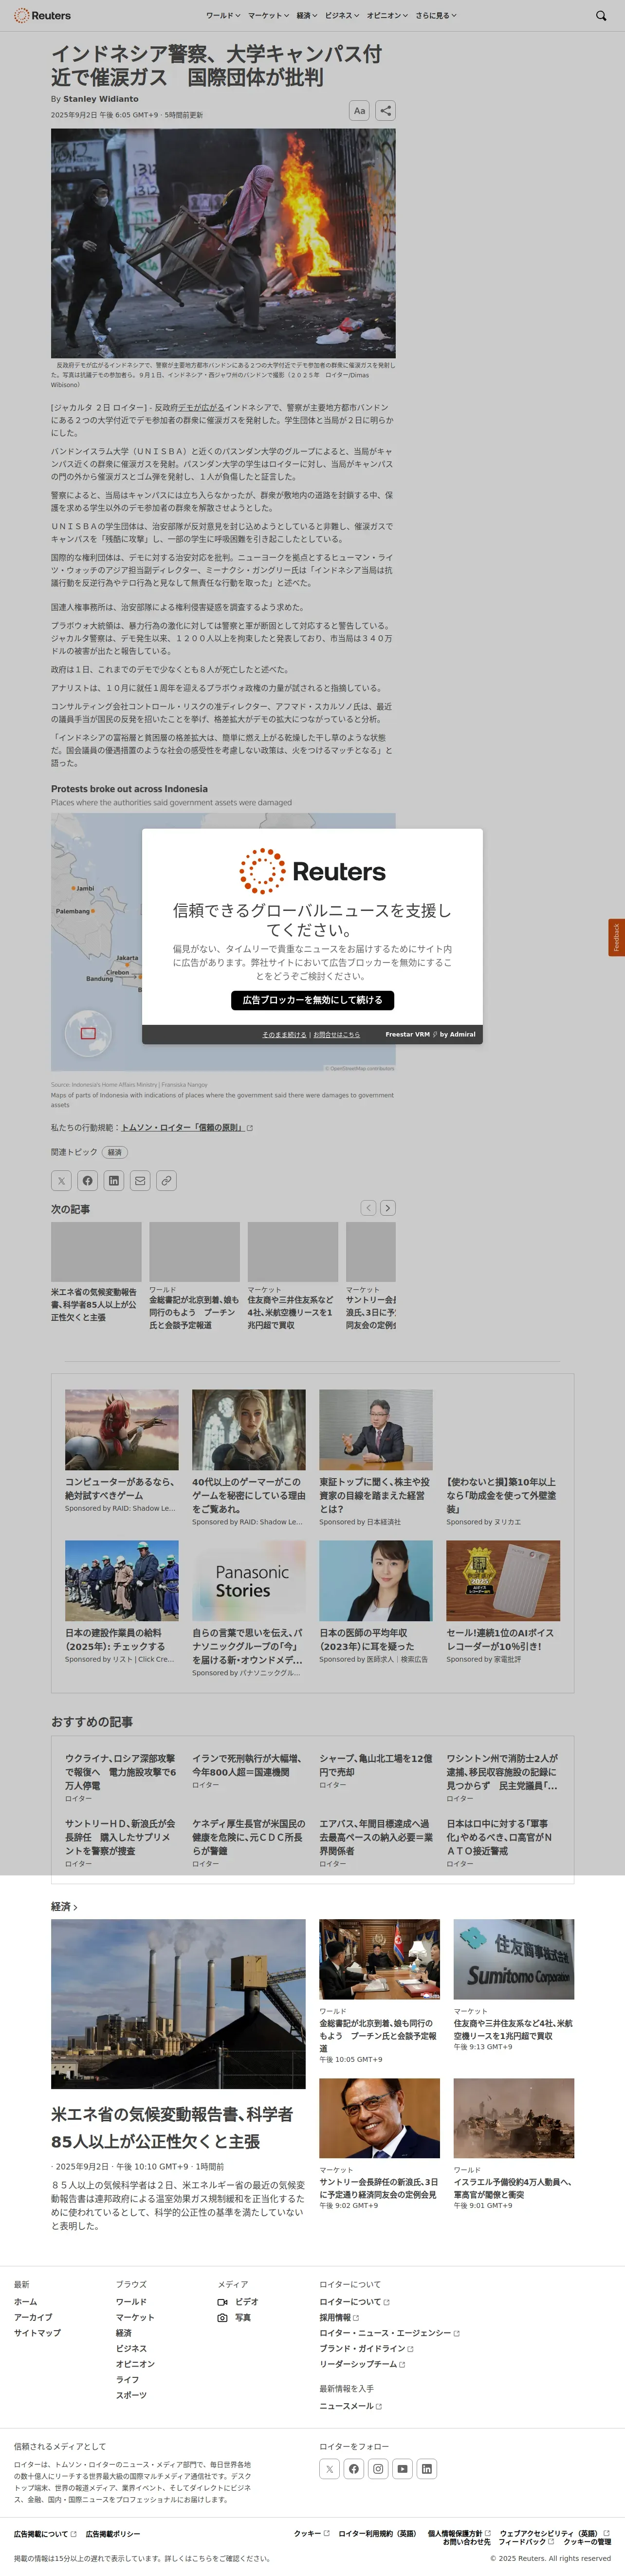Follow Reuters on LinkedIn in the footer
This screenshot has height=2576, width=625.
(427, 2469)
